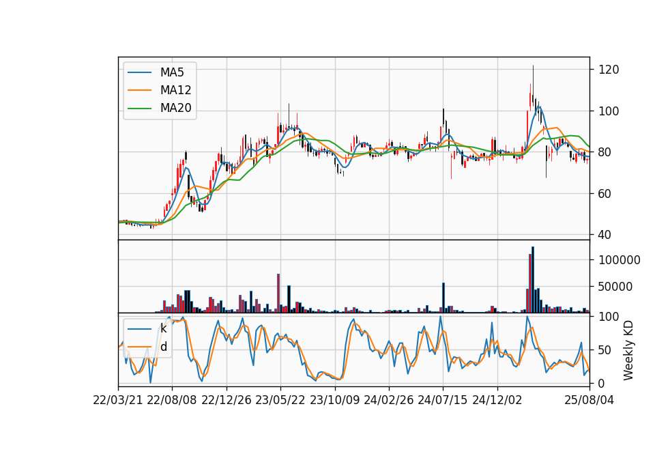This screenshot has width=655, height=471.
Task: Click the 40 price axis label
Action: 605,235
